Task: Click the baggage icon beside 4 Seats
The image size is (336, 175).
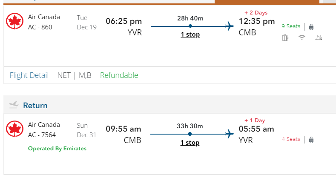Action: pos(311,139)
